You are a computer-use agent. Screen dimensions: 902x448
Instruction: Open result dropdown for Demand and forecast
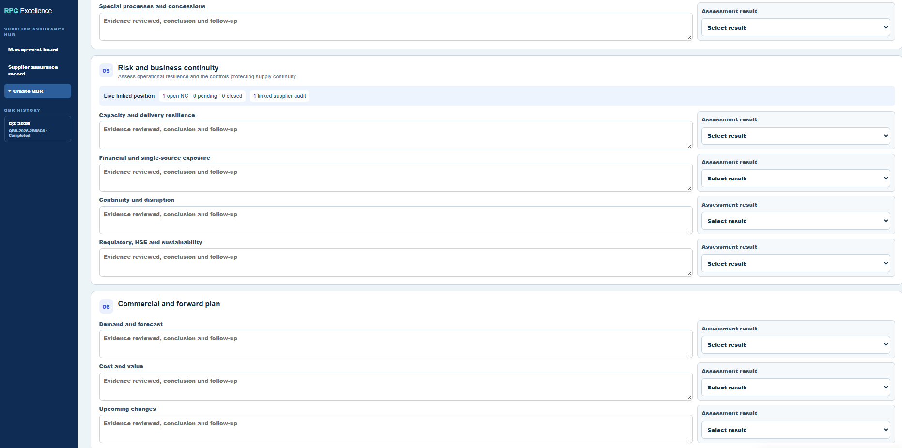tap(795, 345)
